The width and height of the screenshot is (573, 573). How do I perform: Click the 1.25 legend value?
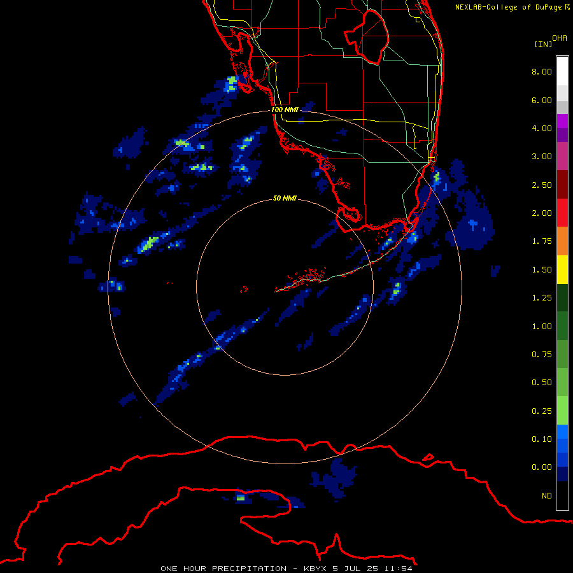[542, 298]
